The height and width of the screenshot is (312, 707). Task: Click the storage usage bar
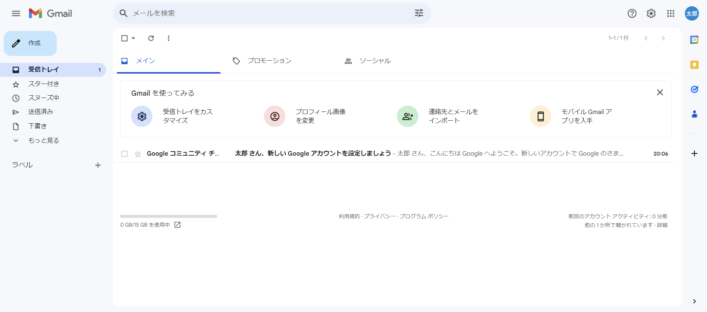(x=169, y=216)
